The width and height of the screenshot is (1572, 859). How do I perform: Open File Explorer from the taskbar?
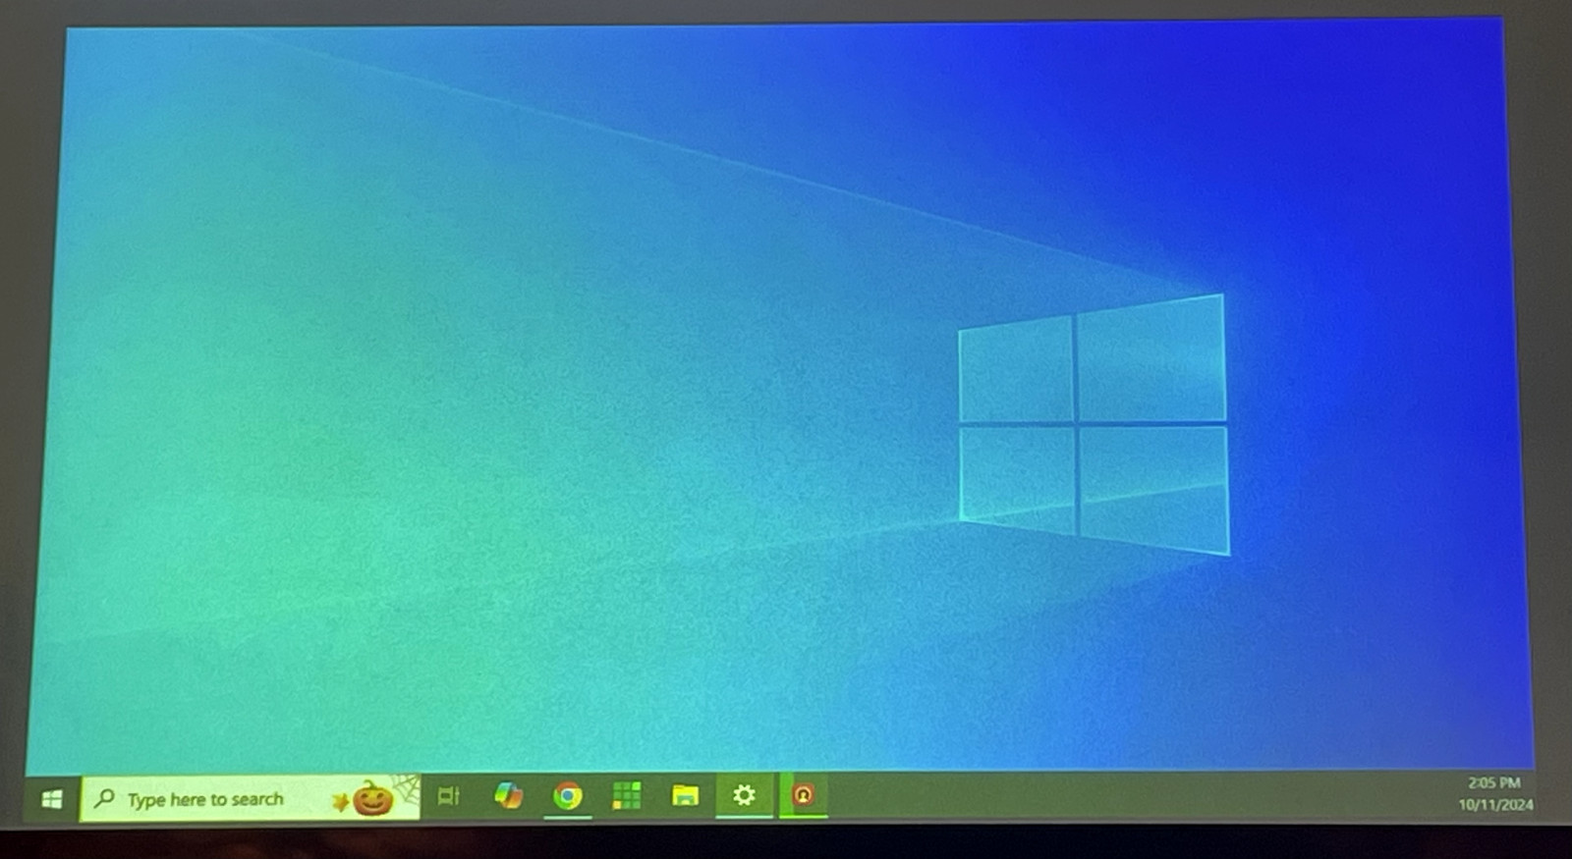pos(685,795)
